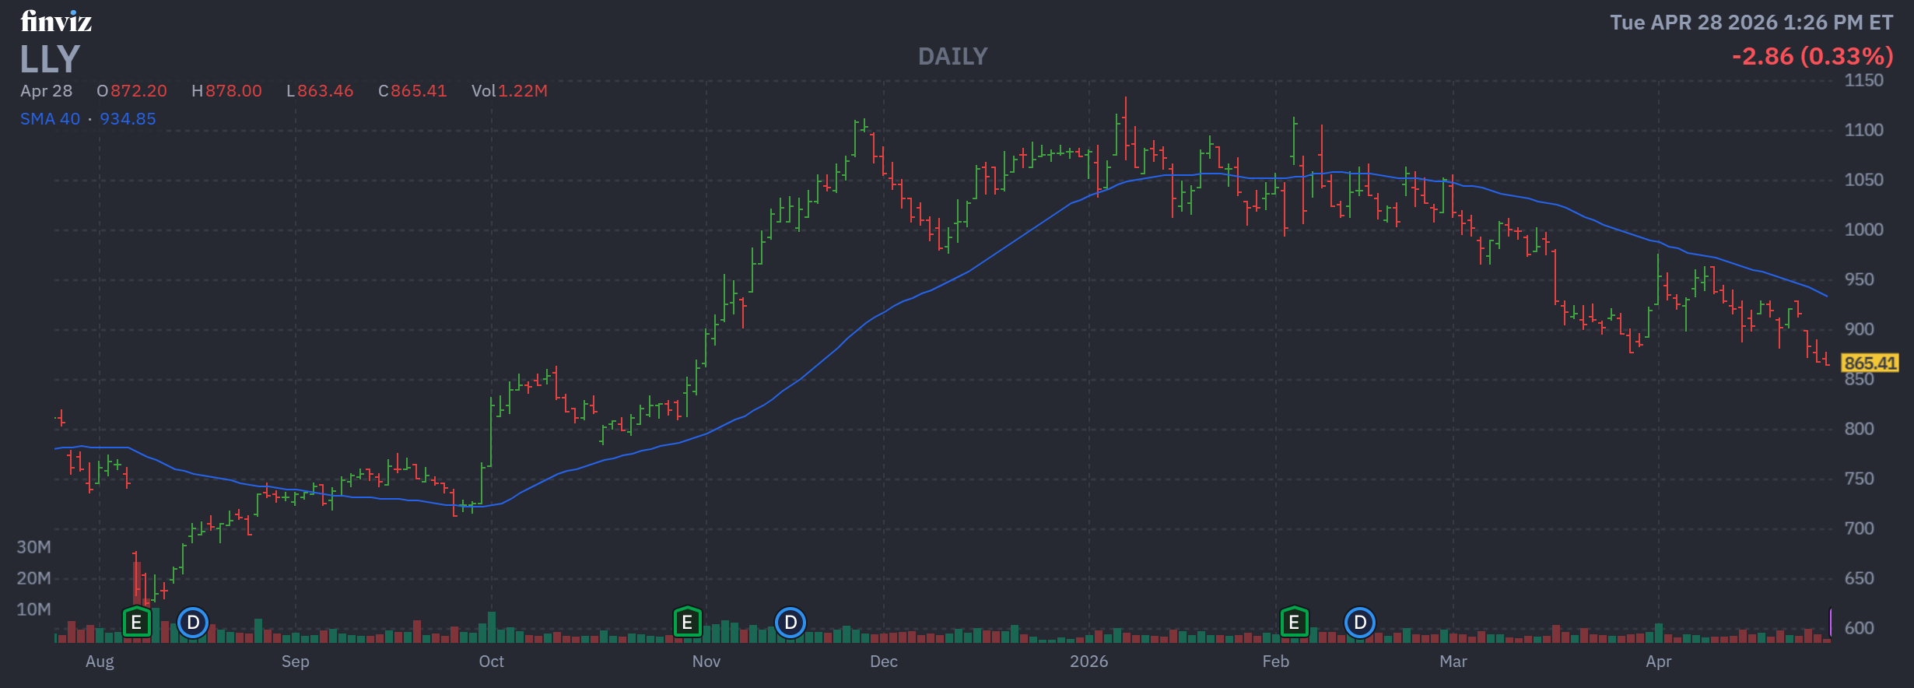Viewport: 1914px width, 688px height.
Task: Click the dividend D marker in mid-February
Action: (1360, 623)
